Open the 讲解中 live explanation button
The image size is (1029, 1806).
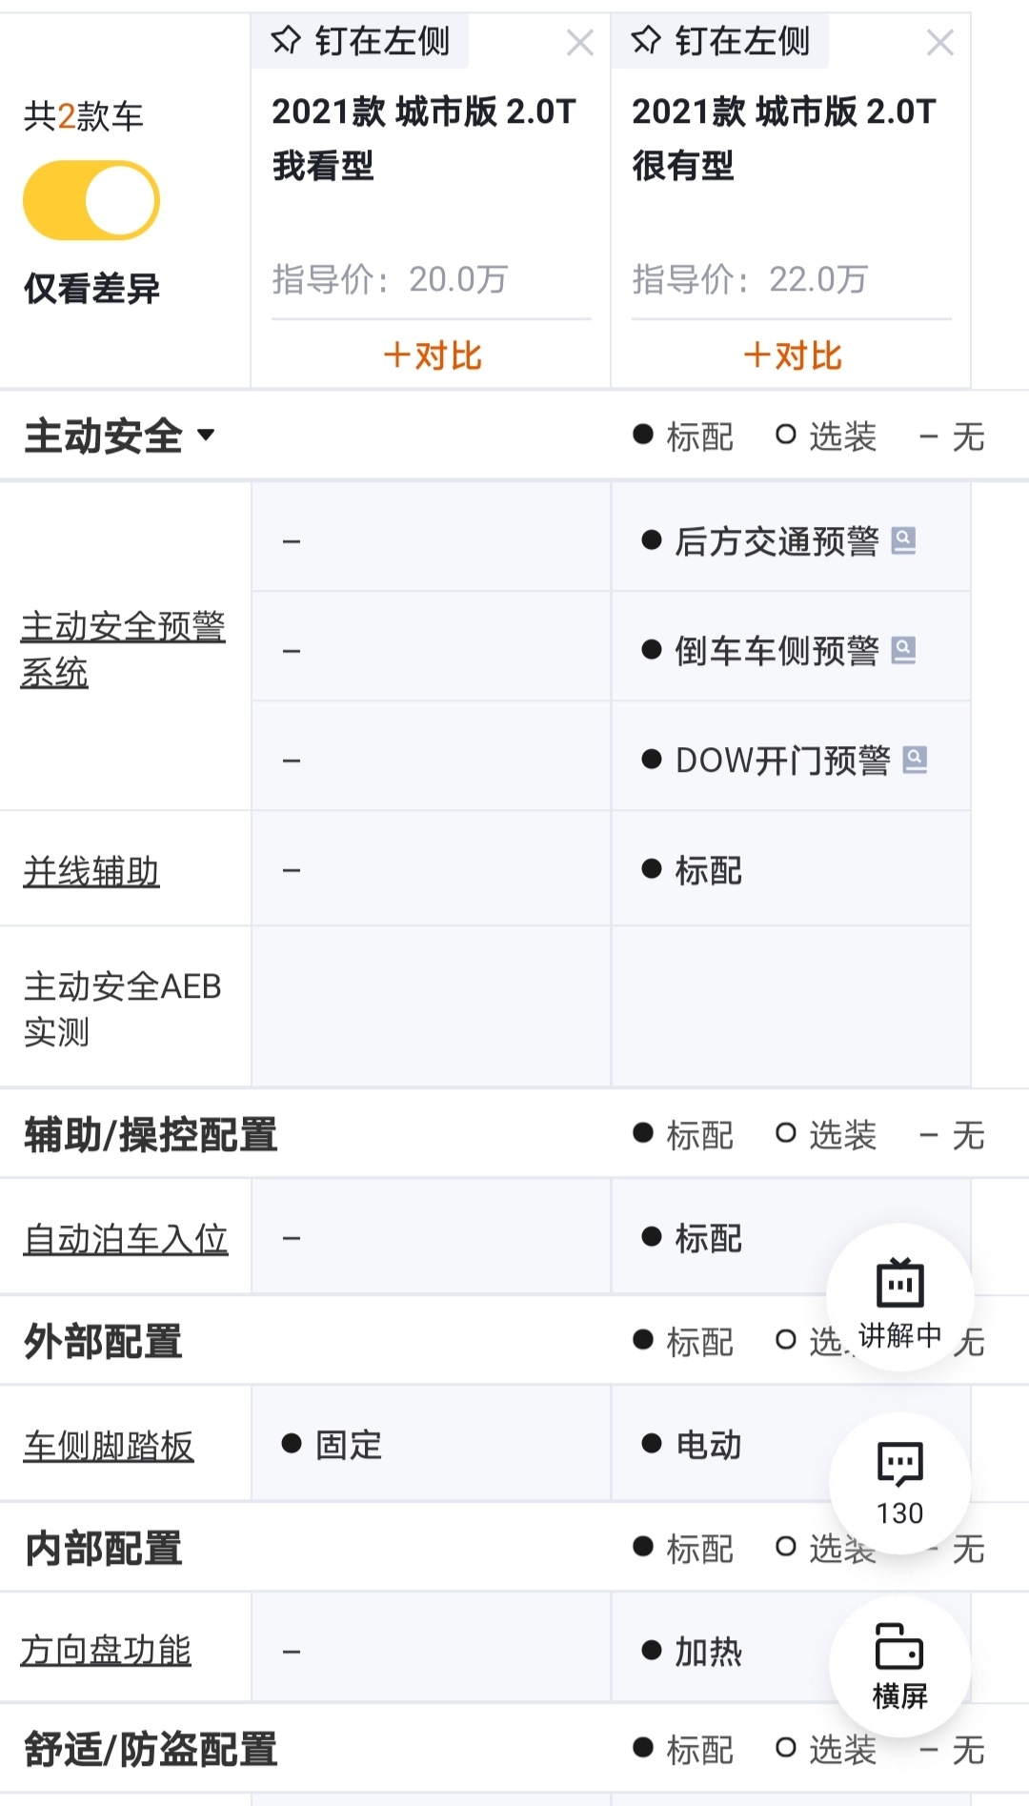point(899,1298)
